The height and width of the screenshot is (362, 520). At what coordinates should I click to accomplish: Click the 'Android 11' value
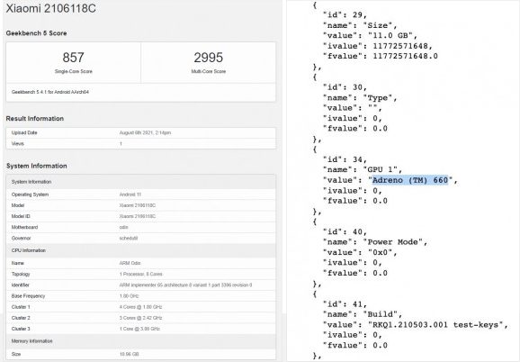point(130,195)
